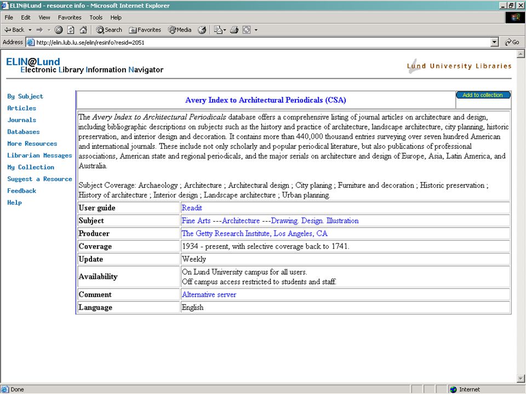The image size is (526, 394).
Task: Open the Edit menu
Action: [x=26, y=18]
